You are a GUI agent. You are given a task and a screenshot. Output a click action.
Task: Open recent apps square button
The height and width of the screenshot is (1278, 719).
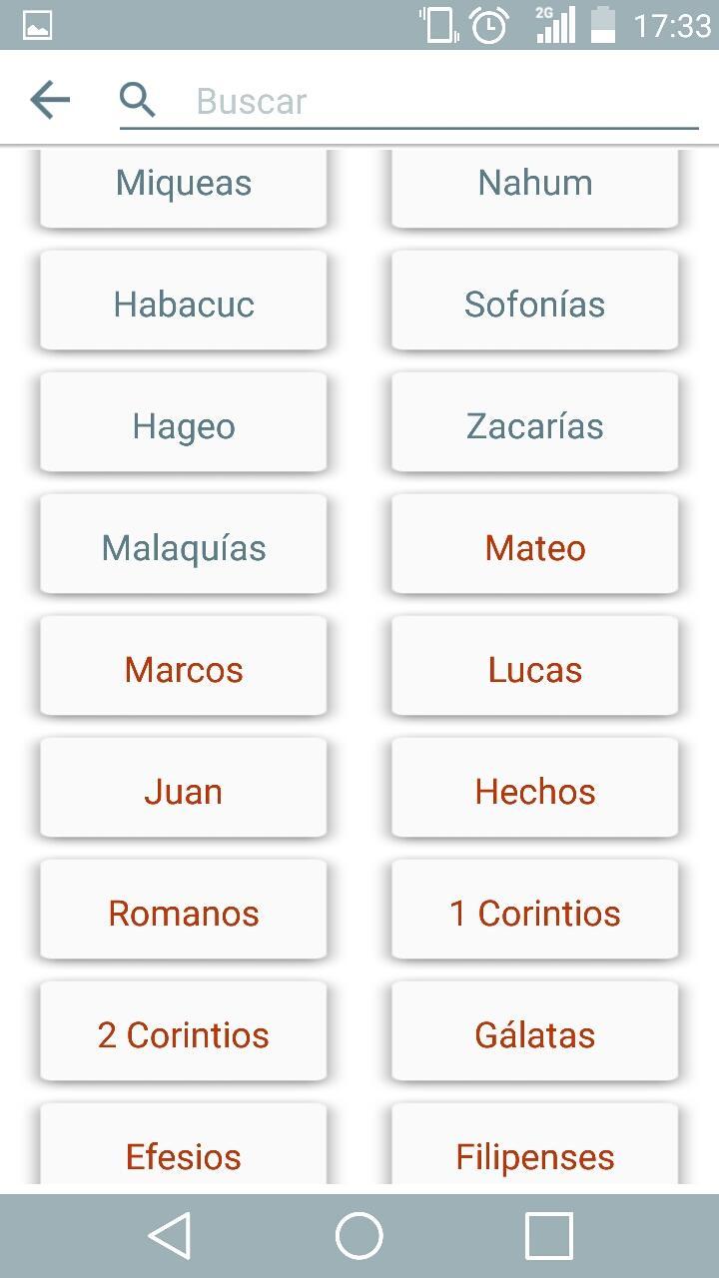[548, 1236]
